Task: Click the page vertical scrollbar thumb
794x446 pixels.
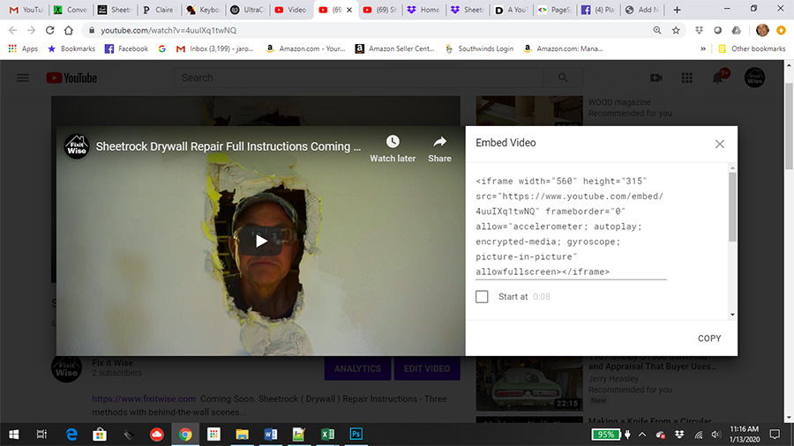Action: coord(789,126)
